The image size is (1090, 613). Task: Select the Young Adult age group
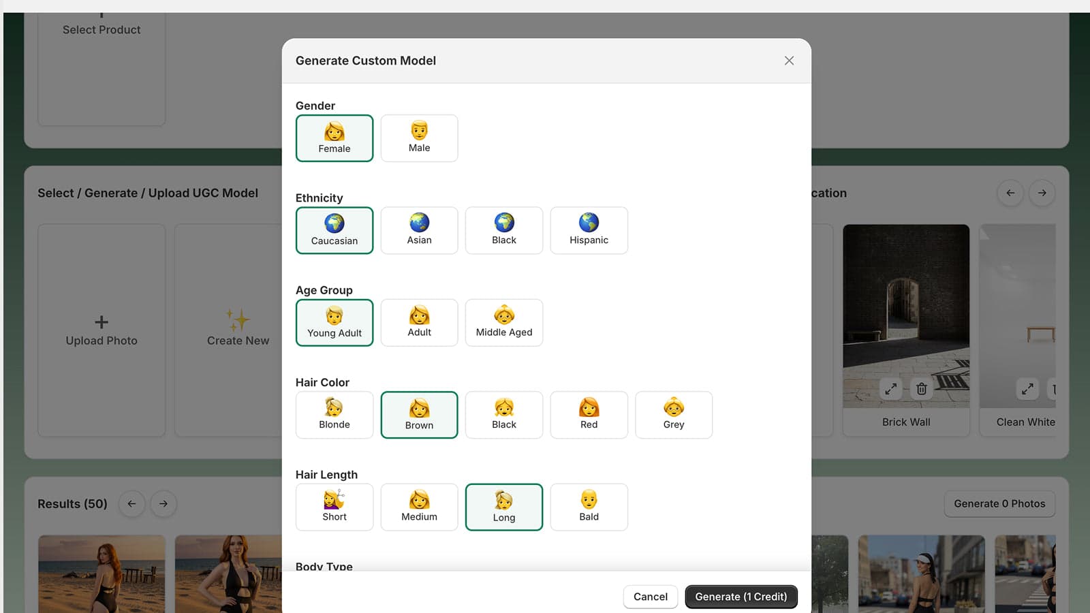(334, 322)
